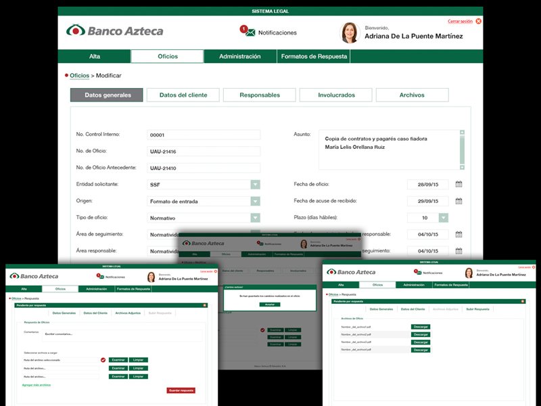Select Administración menu in the upload Respuesta window

click(96, 289)
